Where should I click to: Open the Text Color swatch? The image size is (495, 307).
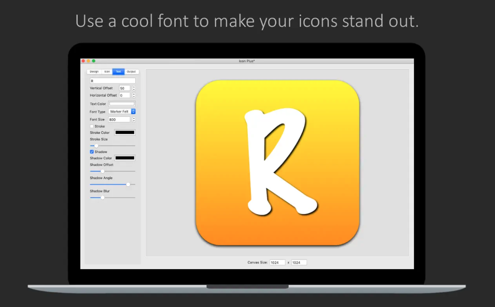tap(122, 104)
